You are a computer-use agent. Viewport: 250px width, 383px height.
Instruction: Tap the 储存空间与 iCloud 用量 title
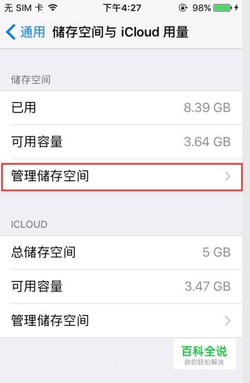pos(120,32)
